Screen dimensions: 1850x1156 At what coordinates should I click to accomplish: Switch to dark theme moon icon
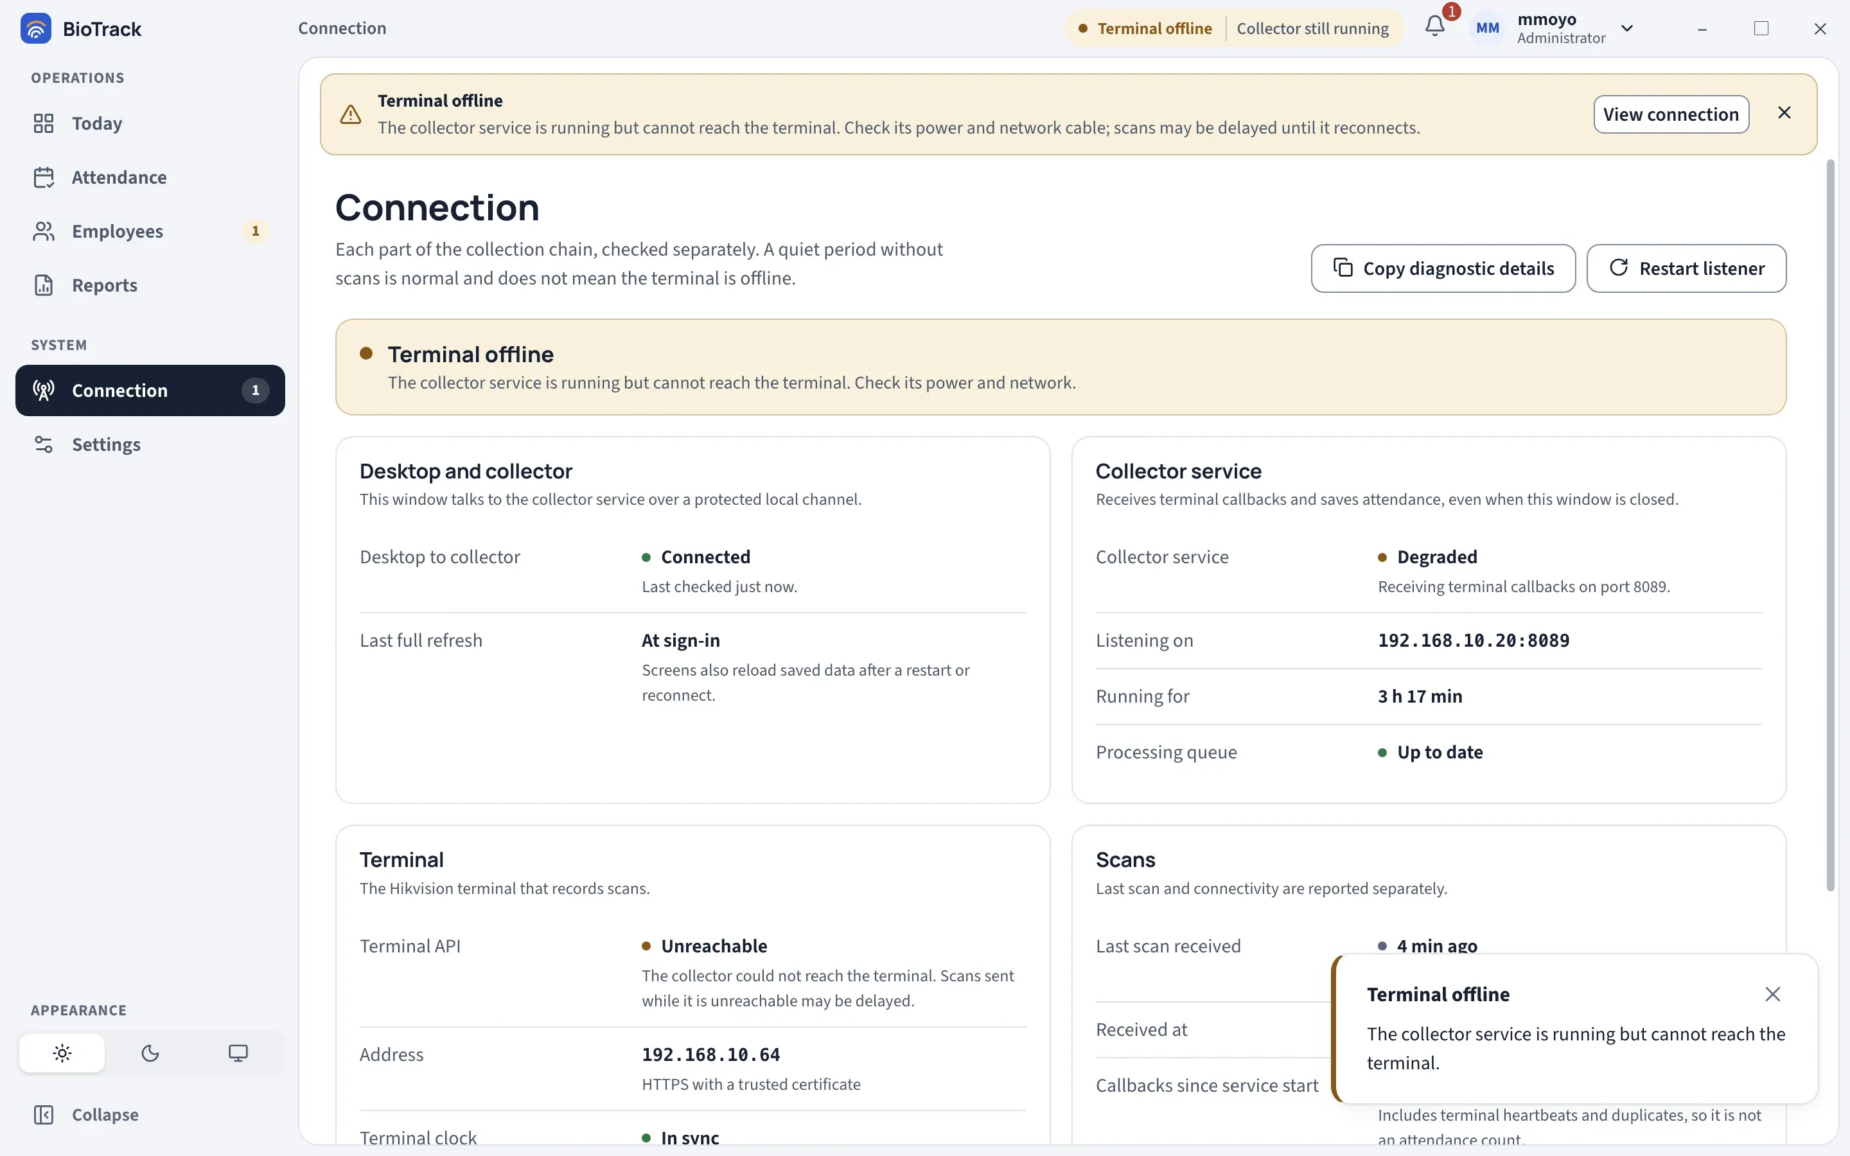click(x=150, y=1053)
